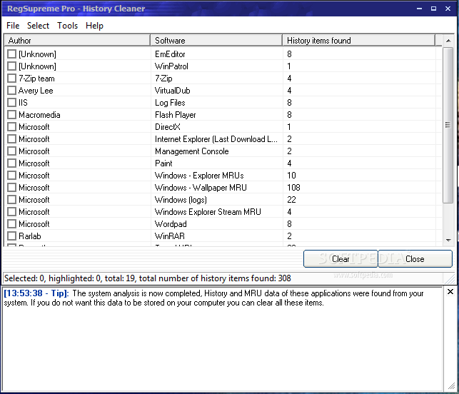
Task: Select the Paint software cell
Action: click(x=163, y=163)
